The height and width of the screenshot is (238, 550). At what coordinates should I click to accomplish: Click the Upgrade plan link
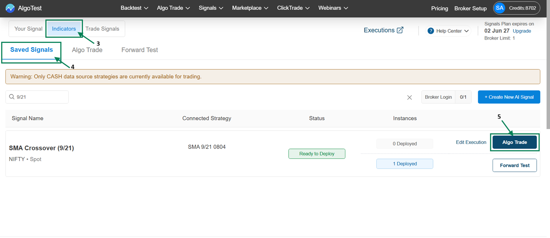[x=522, y=31]
